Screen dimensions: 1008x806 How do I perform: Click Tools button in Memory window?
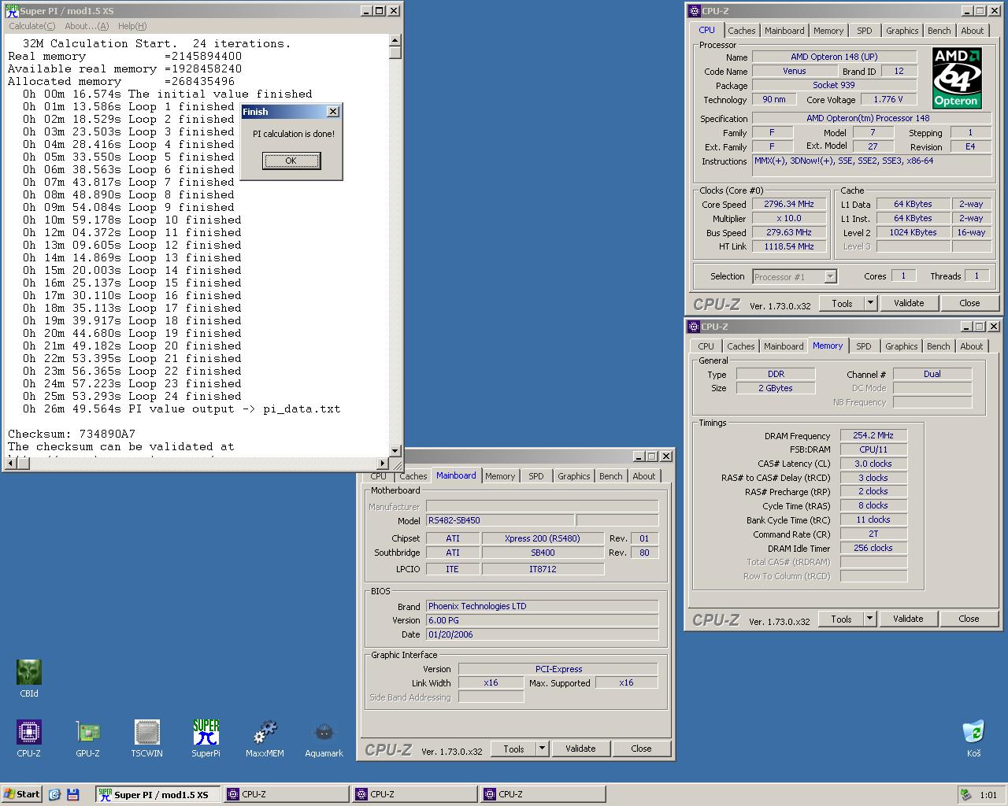click(841, 619)
